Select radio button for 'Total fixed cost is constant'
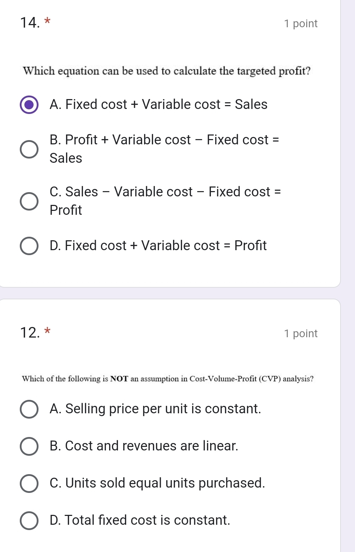The width and height of the screenshot is (355, 552). coord(29,521)
